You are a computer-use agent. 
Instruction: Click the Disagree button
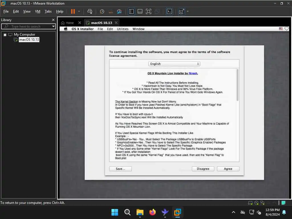coord(203,169)
